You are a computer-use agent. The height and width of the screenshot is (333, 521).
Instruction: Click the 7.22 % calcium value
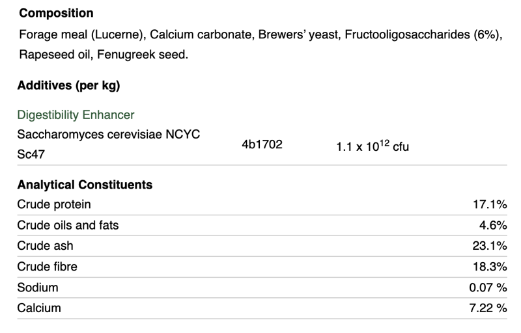coord(488,308)
